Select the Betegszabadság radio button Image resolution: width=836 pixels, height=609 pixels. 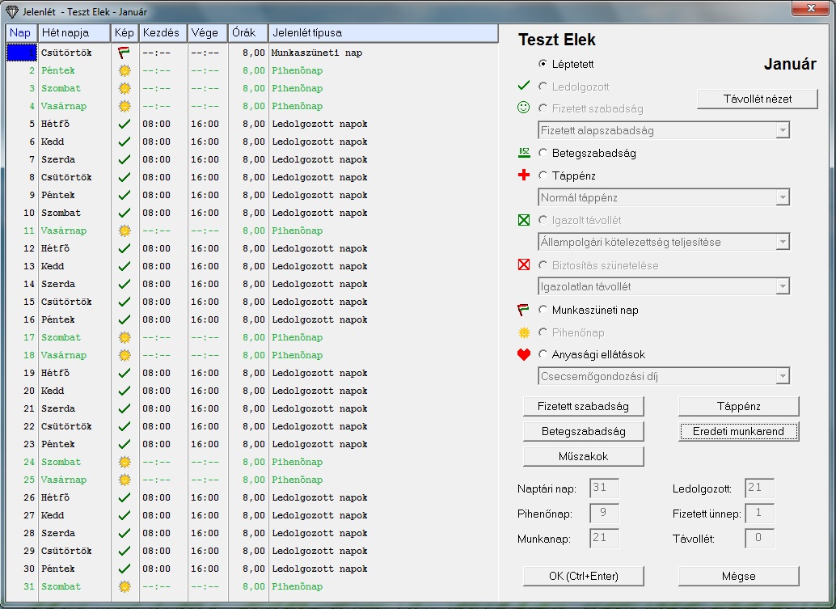tap(543, 153)
